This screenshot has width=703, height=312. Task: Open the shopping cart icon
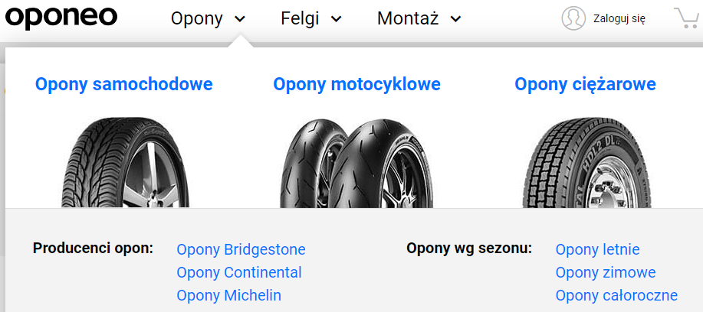(686, 18)
